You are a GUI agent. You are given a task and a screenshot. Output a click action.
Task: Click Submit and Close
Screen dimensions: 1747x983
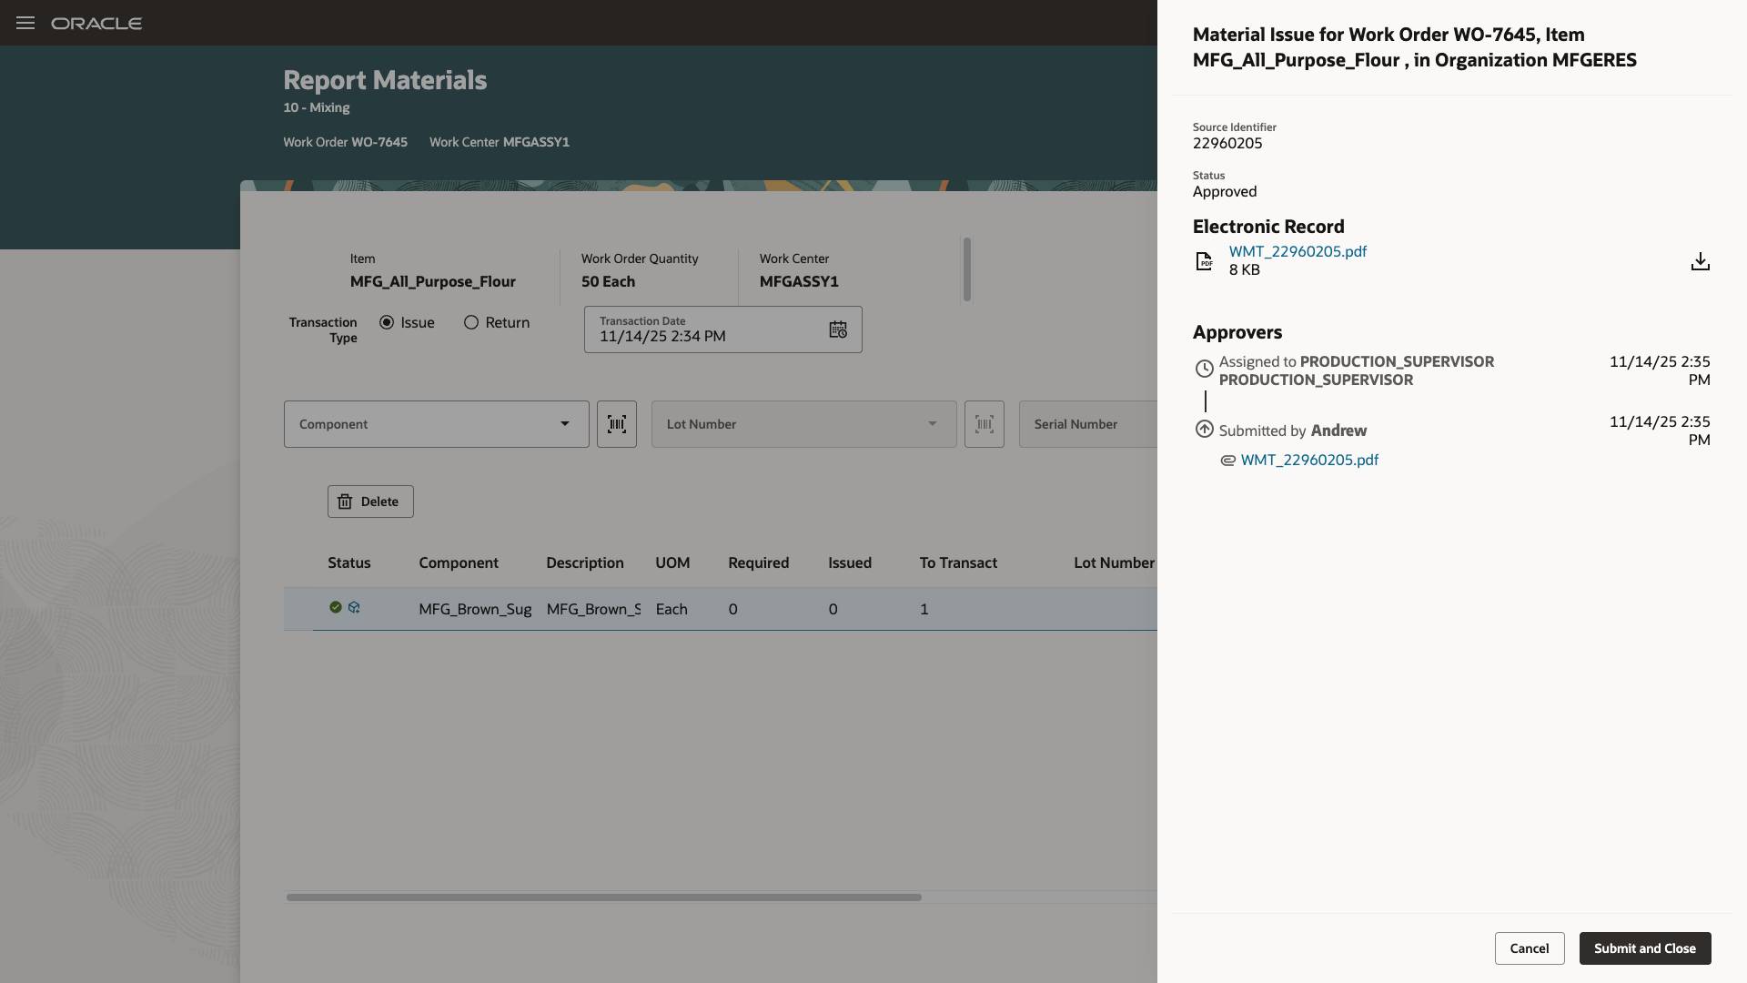coord(1645,948)
